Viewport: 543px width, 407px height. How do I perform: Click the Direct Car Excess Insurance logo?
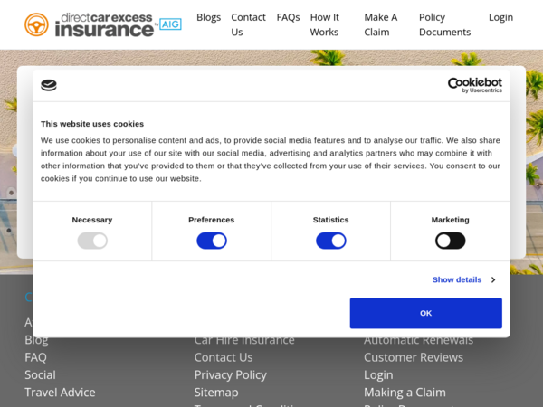[x=103, y=25]
